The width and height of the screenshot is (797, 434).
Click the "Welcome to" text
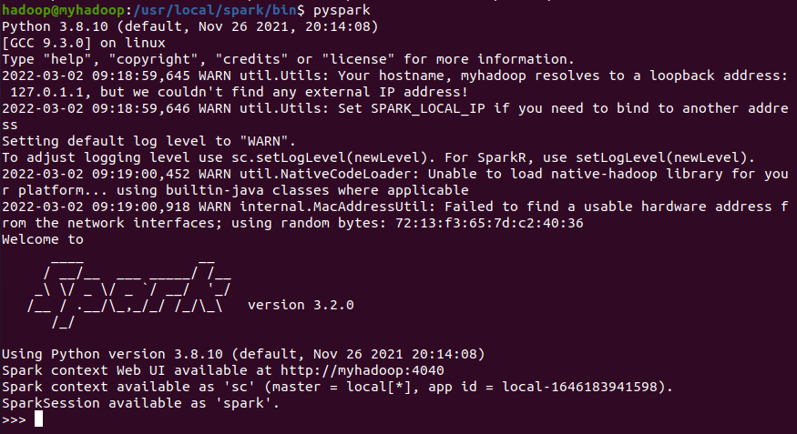(x=43, y=240)
